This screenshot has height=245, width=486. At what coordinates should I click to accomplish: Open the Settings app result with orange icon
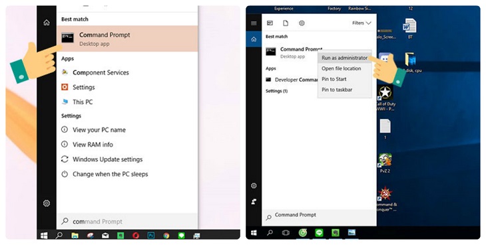click(78, 88)
